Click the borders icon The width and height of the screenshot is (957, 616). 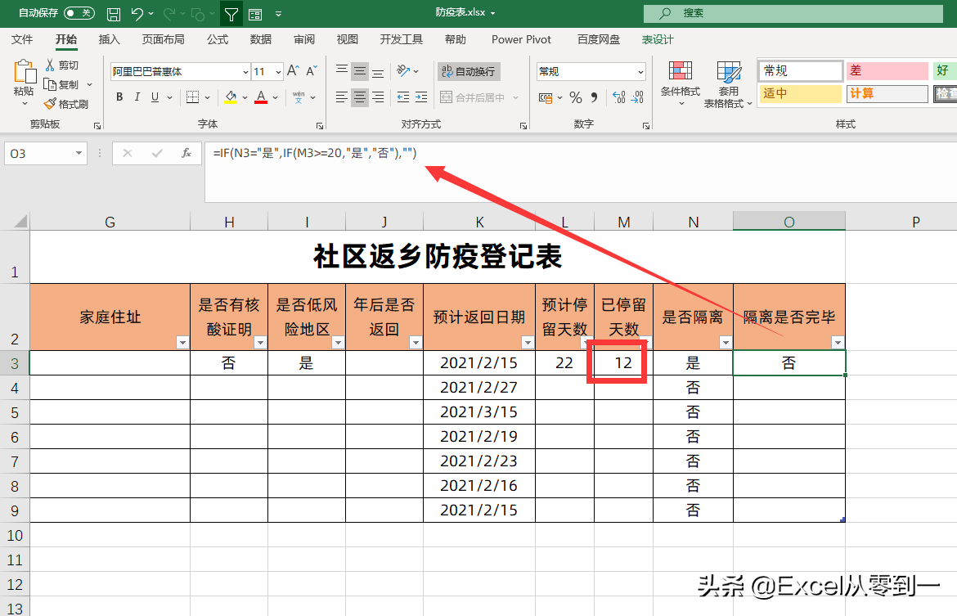[x=192, y=97]
